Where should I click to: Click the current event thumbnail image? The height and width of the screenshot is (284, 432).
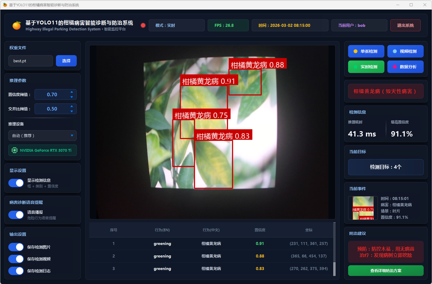[363, 208]
